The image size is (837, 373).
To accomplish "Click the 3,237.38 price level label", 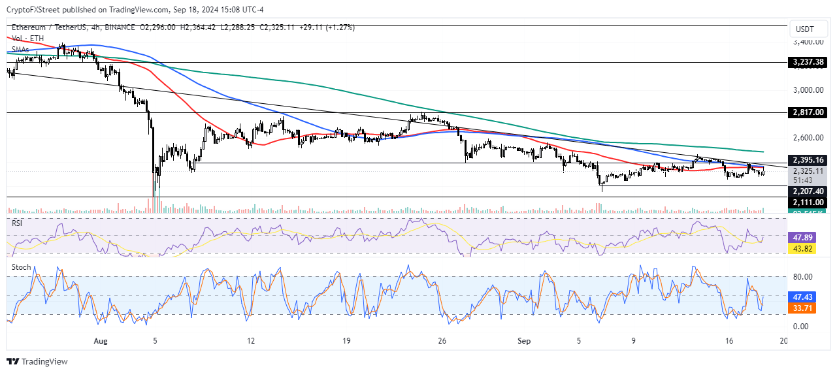I will point(808,62).
